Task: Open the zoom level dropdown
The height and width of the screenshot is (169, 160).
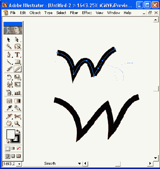Action: (19, 164)
